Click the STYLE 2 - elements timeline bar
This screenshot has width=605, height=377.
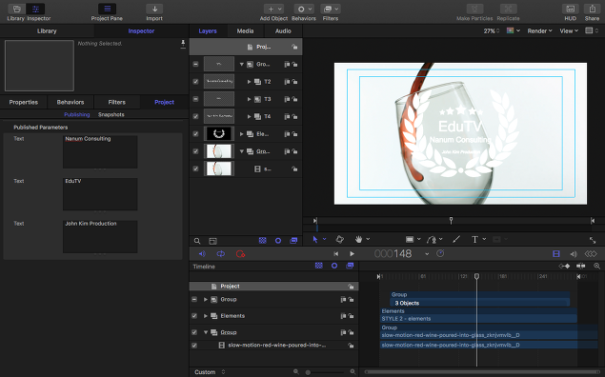pyautogui.click(x=478, y=319)
